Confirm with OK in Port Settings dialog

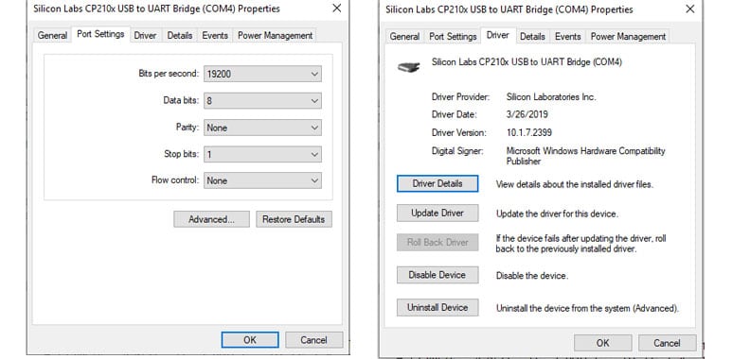click(250, 340)
